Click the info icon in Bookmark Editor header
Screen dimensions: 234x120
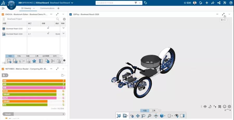[x=64, y=19]
